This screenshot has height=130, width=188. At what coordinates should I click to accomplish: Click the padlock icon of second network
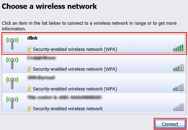coord(29,69)
